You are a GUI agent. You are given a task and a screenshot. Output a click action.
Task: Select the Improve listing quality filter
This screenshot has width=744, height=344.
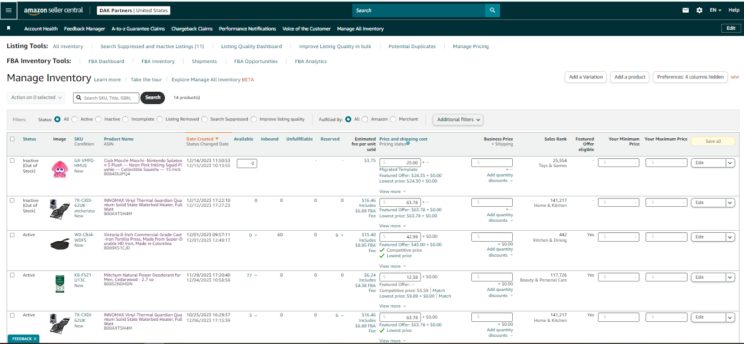254,119
